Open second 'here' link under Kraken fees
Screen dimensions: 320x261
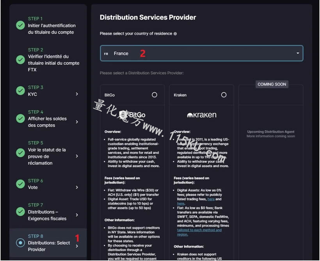click(x=181, y=203)
